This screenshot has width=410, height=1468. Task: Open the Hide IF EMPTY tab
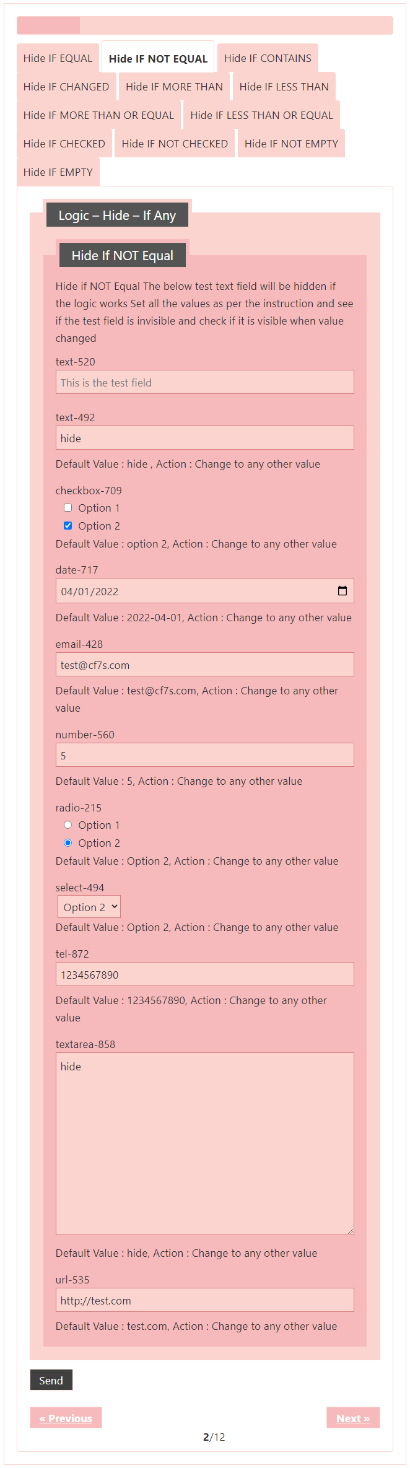[58, 172]
